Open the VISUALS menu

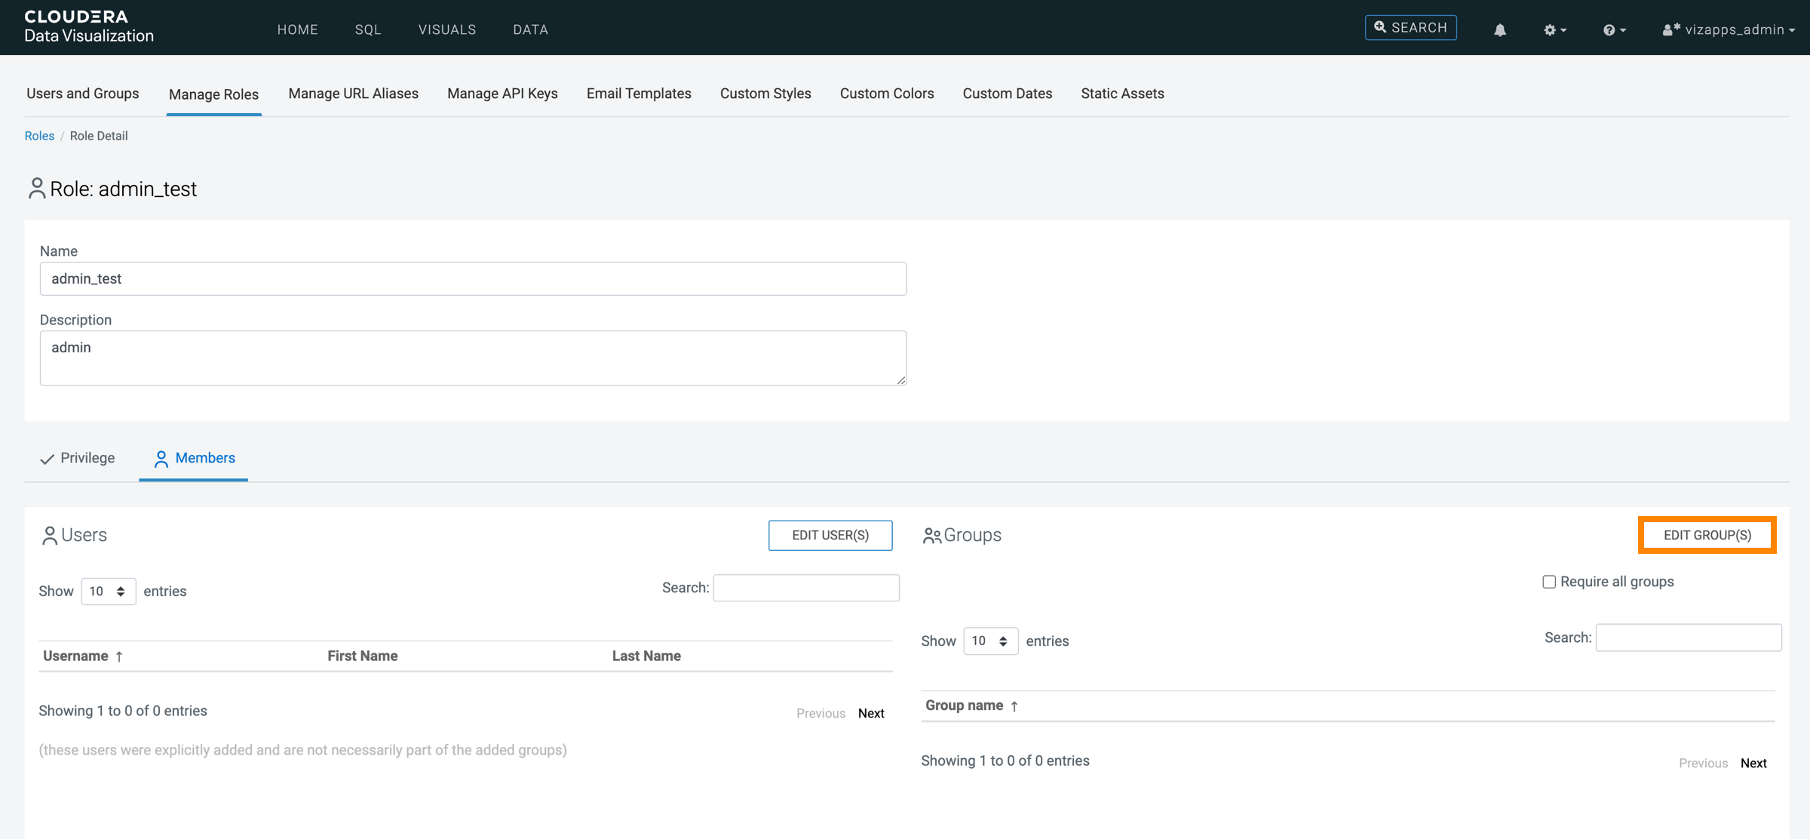point(446,29)
